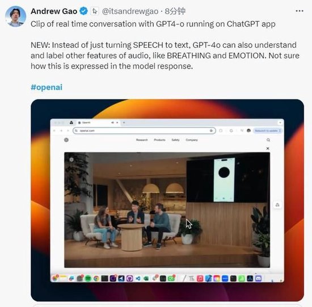
Task: Select the Safety navigation item
Action: tap(175, 140)
